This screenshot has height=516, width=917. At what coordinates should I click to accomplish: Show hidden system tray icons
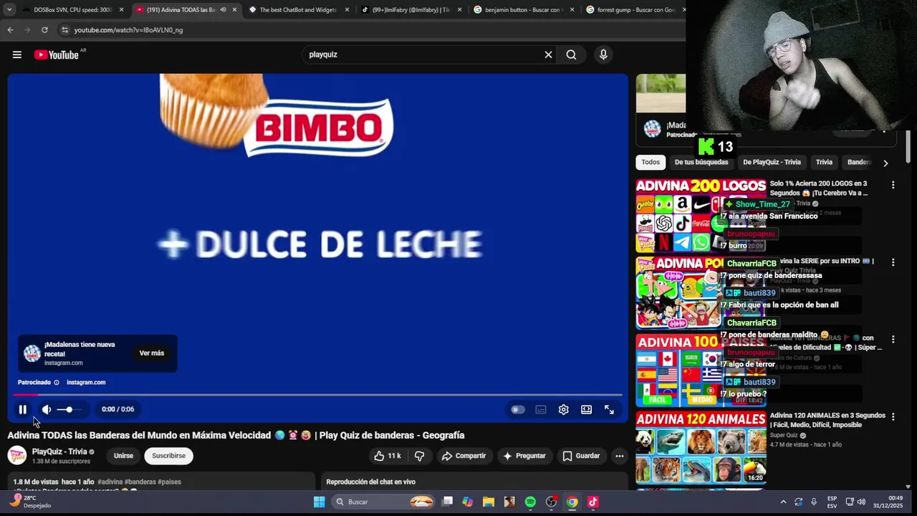[783, 502]
